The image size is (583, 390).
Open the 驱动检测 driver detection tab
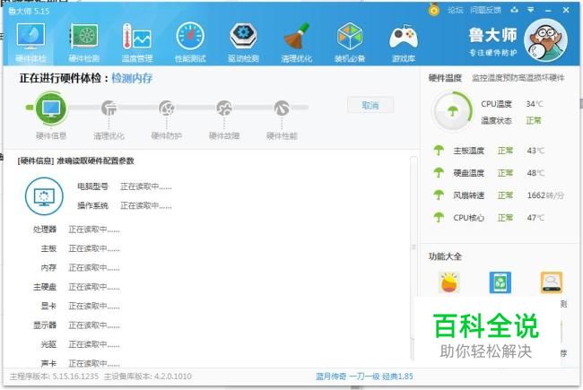243,43
